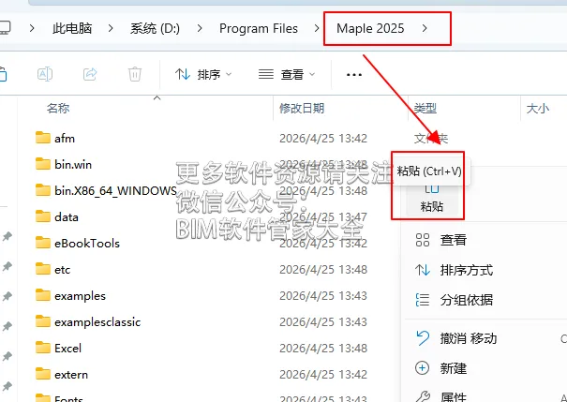Expand the chevron after 系统 (D:)

click(x=200, y=28)
